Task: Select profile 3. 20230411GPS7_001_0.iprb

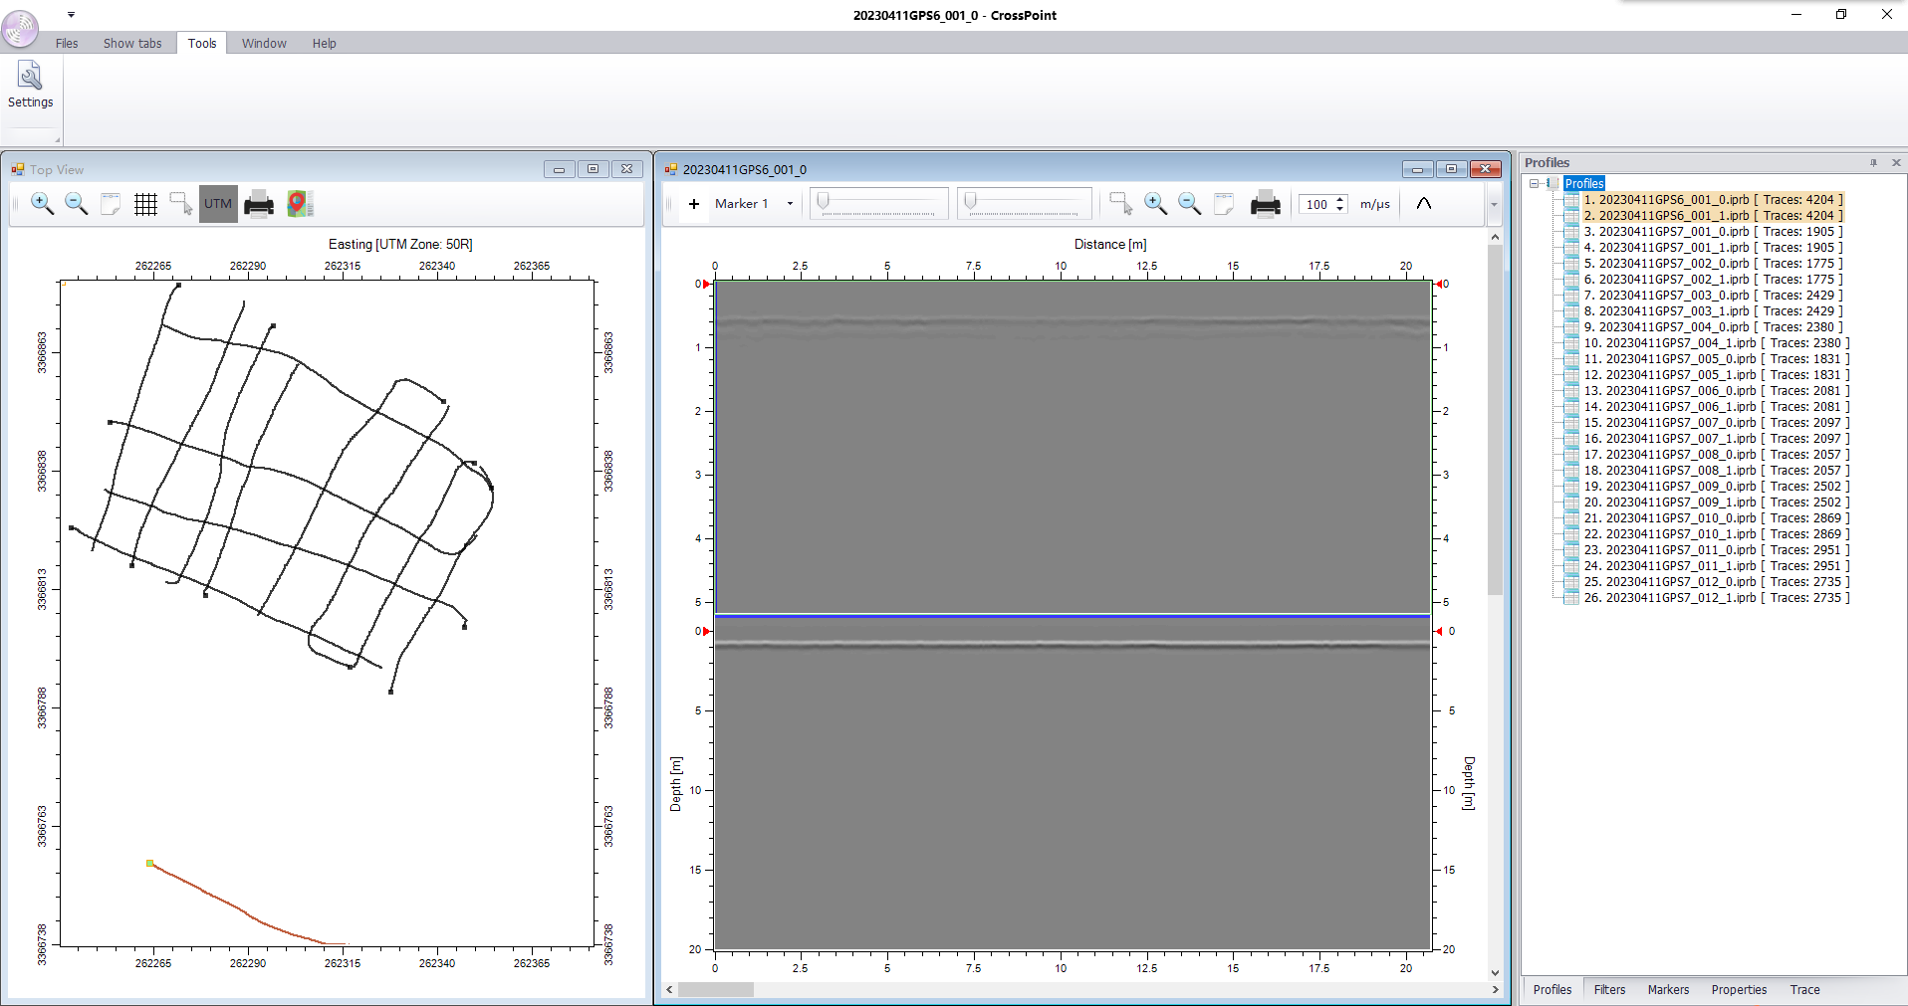Action: coord(1713,231)
